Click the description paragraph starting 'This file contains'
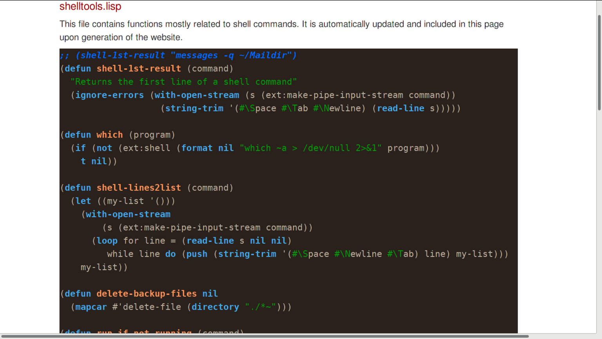This screenshot has height=339, width=602. click(281, 31)
